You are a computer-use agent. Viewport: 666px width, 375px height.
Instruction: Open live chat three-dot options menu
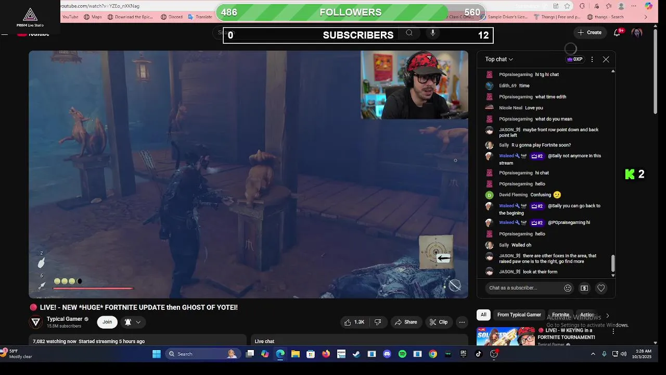point(592,59)
